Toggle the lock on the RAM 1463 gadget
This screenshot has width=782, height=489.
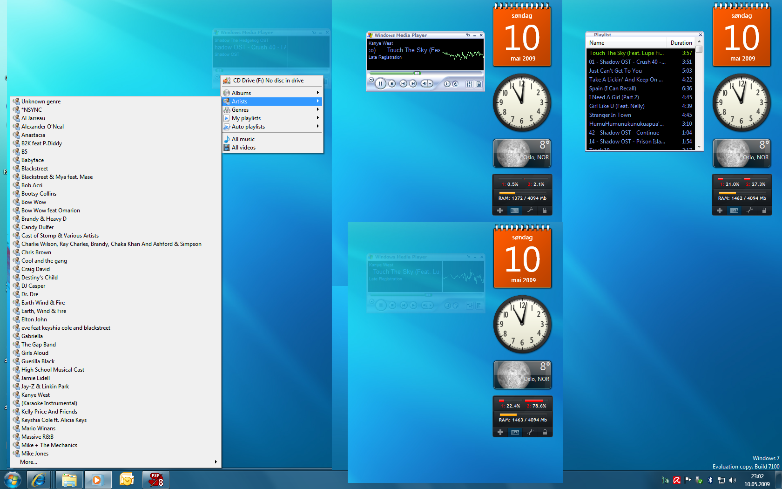coord(545,432)
